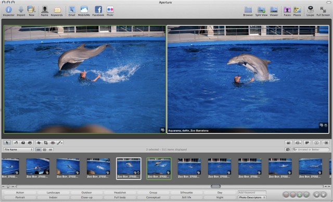Decrease rating with red down arrow
Screen dimensions: 333x202
[292, 195]
